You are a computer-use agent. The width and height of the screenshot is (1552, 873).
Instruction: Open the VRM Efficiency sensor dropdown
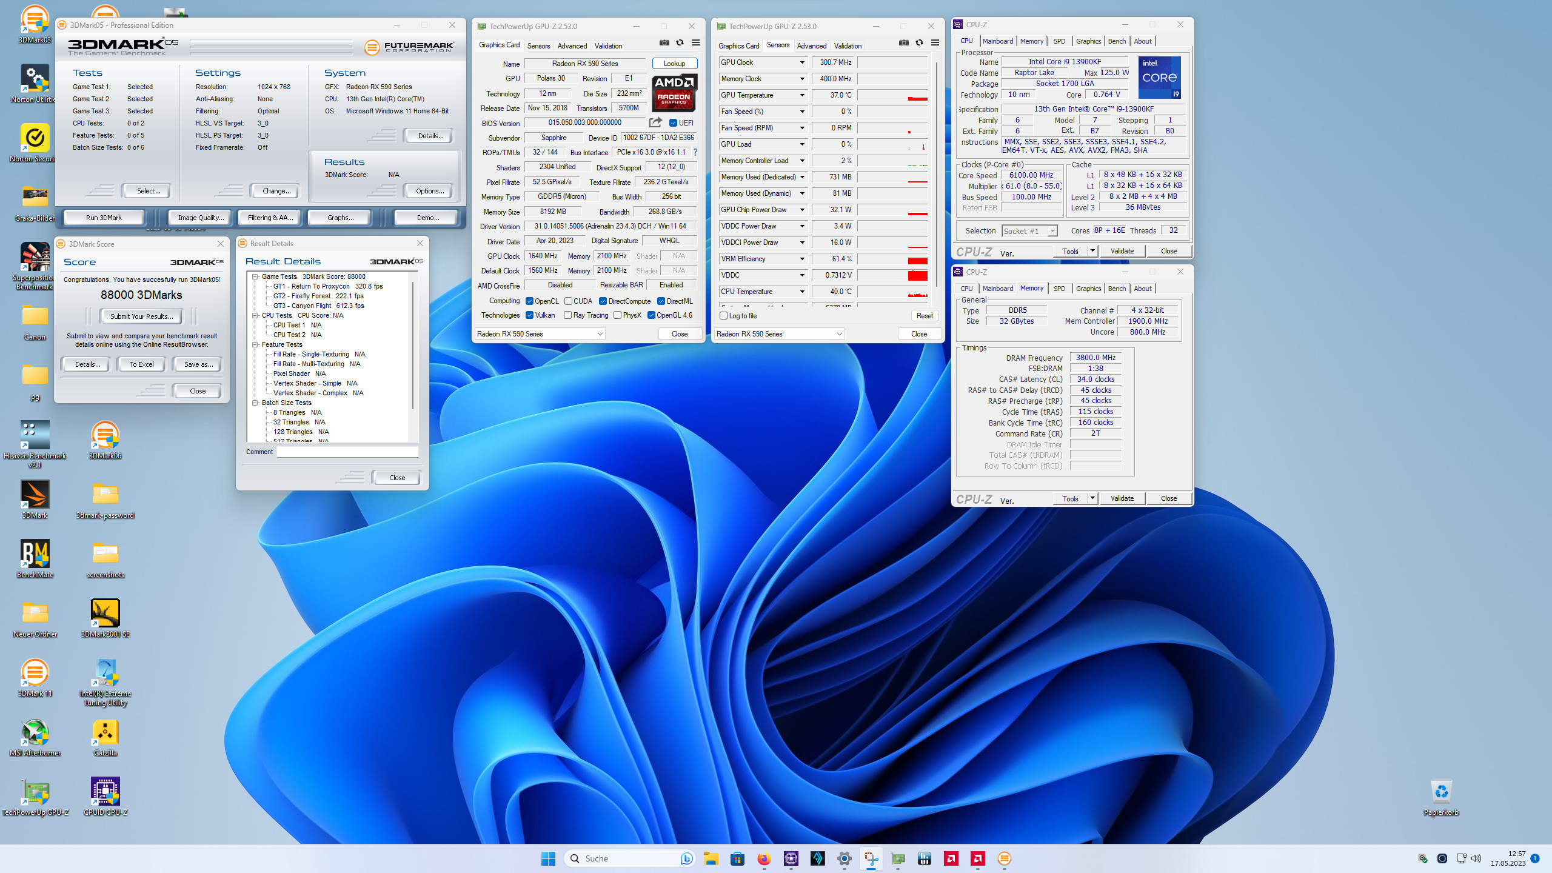pyautogui.click(x=801, y=259)
